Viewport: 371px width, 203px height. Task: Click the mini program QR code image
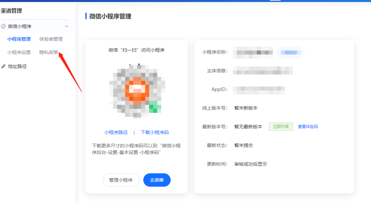point(137,91)
